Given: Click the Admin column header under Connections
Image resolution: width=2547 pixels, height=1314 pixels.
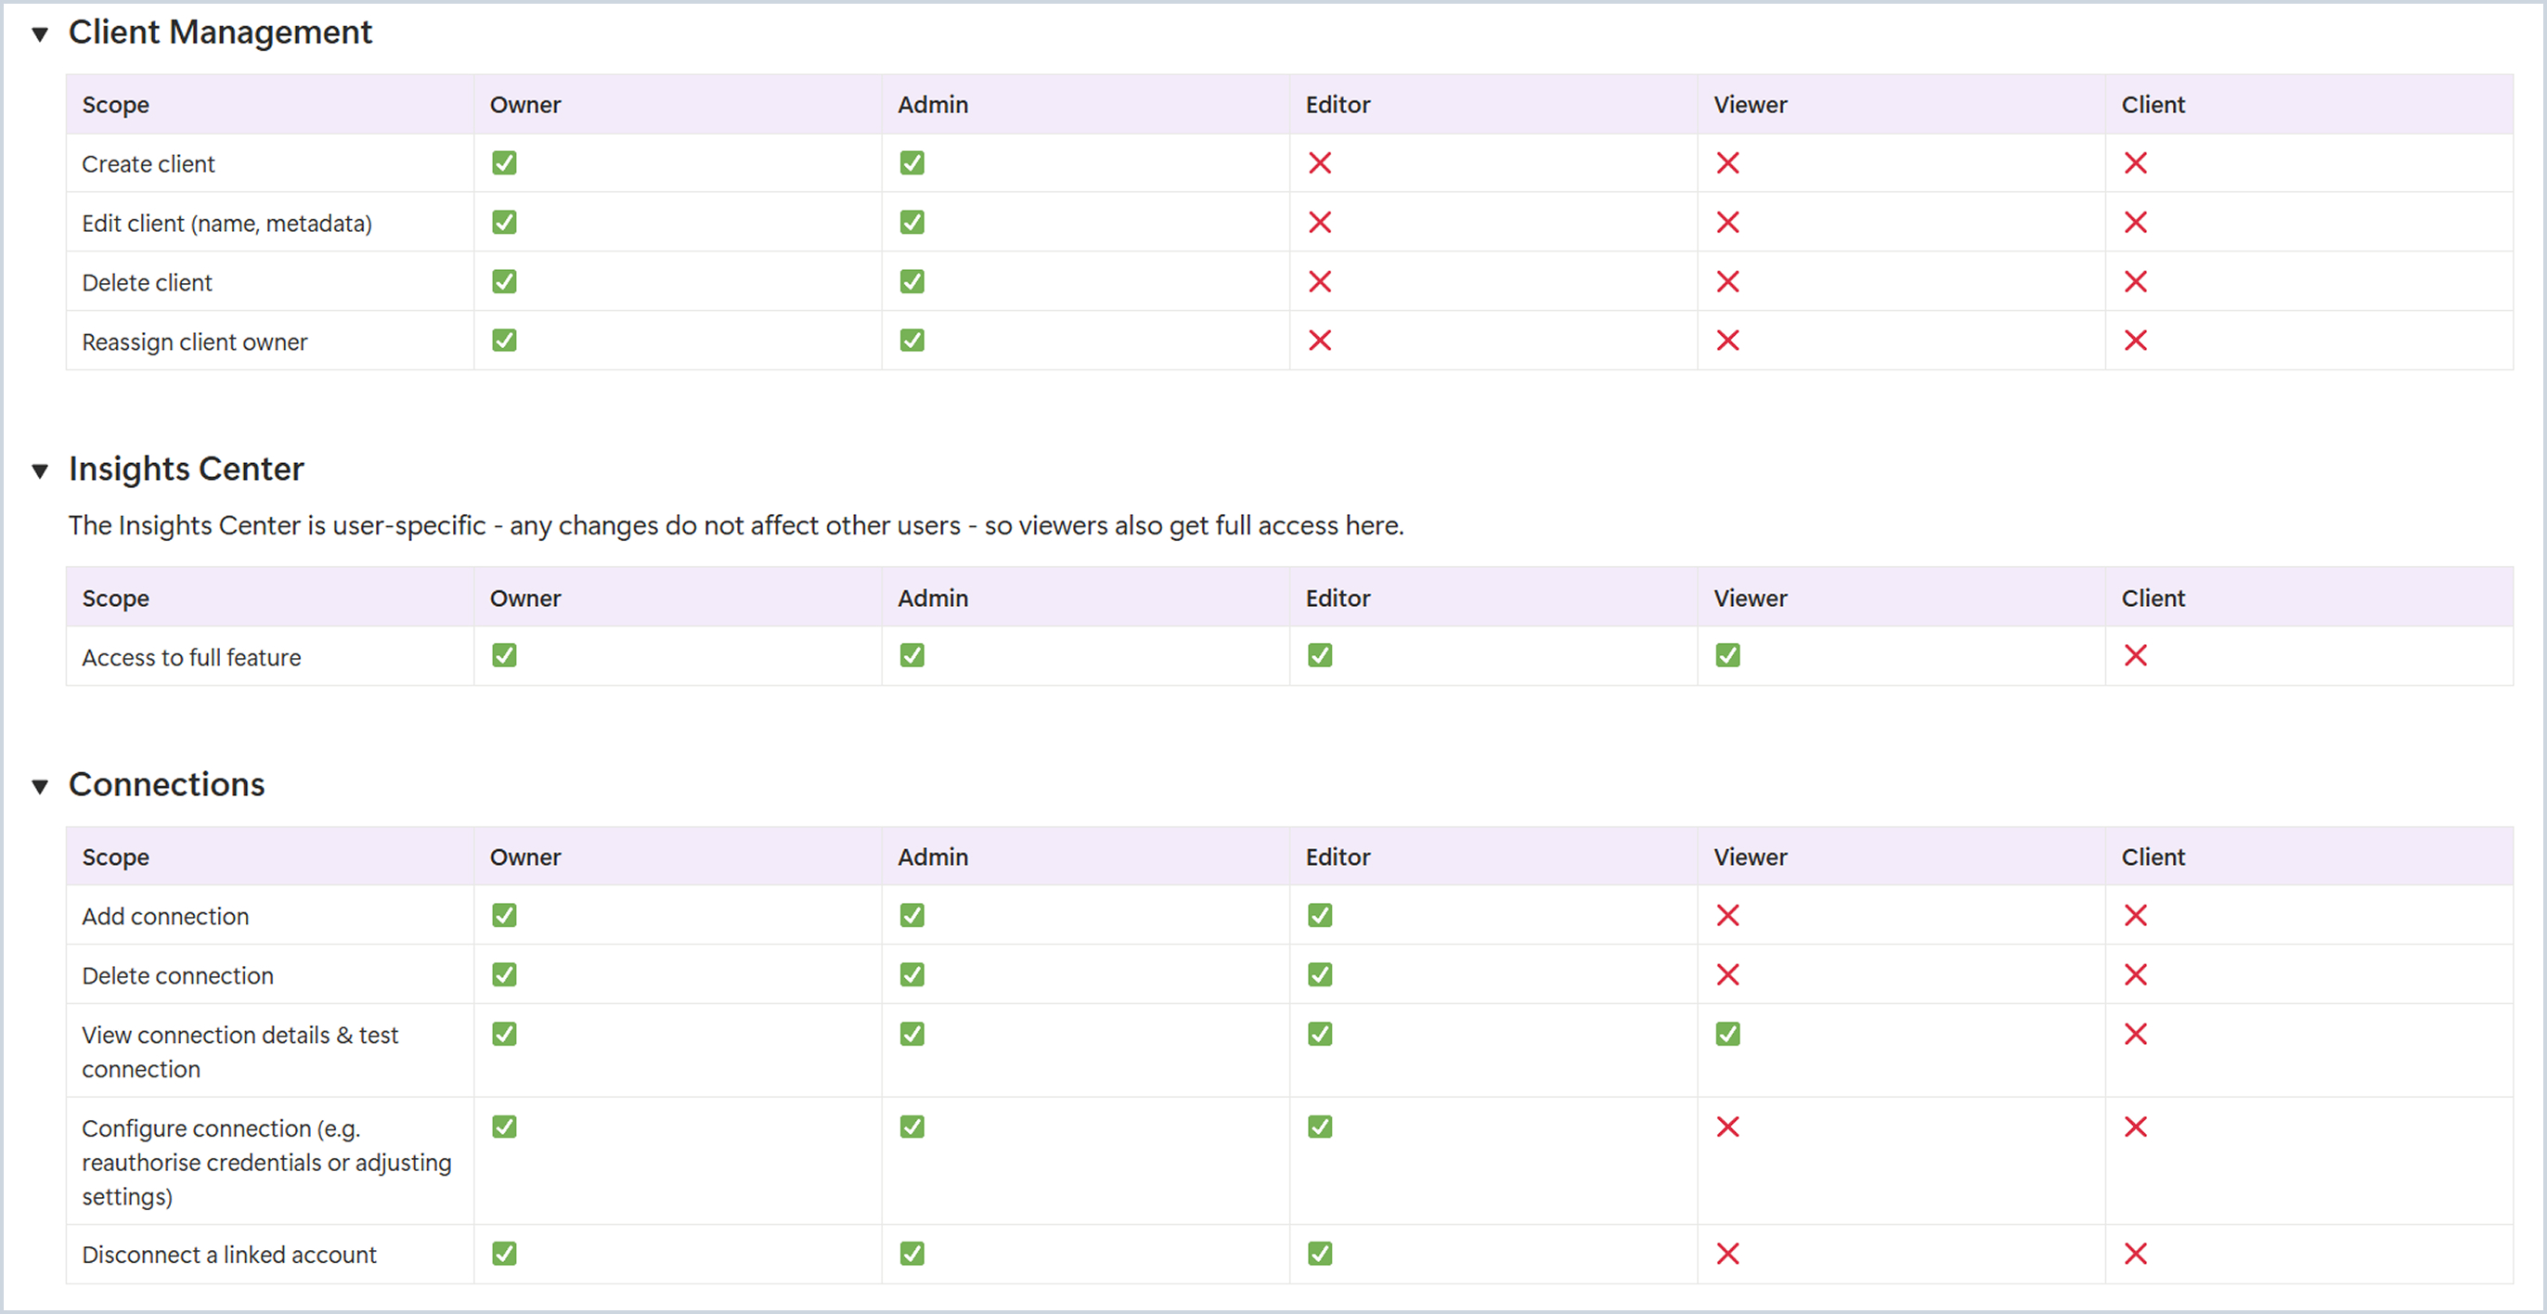Looking at the screenshot, I should pyautogui.click(x=932, y=857).
